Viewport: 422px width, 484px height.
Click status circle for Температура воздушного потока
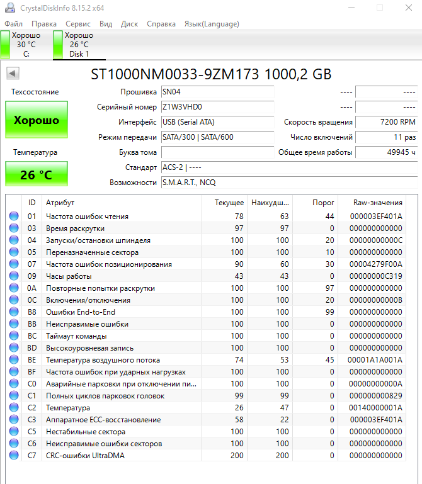14,359
